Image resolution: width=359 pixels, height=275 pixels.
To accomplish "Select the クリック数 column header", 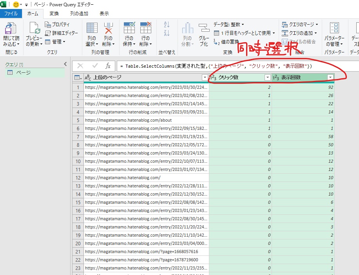I will click(x=240, y=77).
